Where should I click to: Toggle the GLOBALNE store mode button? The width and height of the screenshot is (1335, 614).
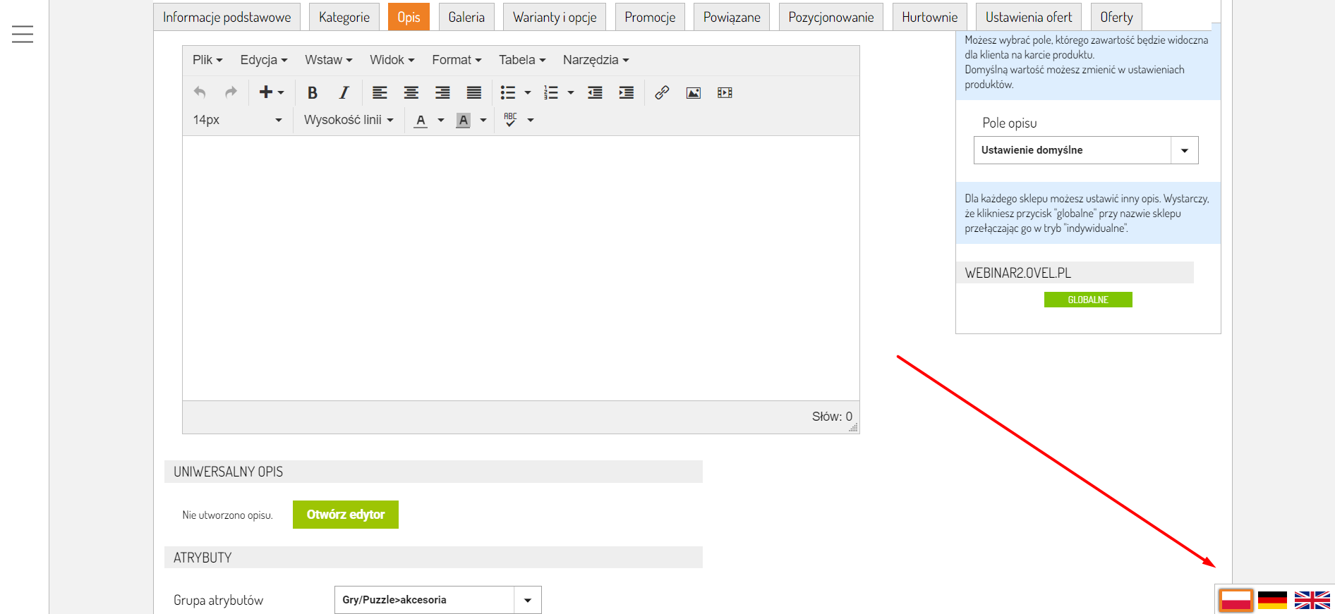[x=1088, y=300]
